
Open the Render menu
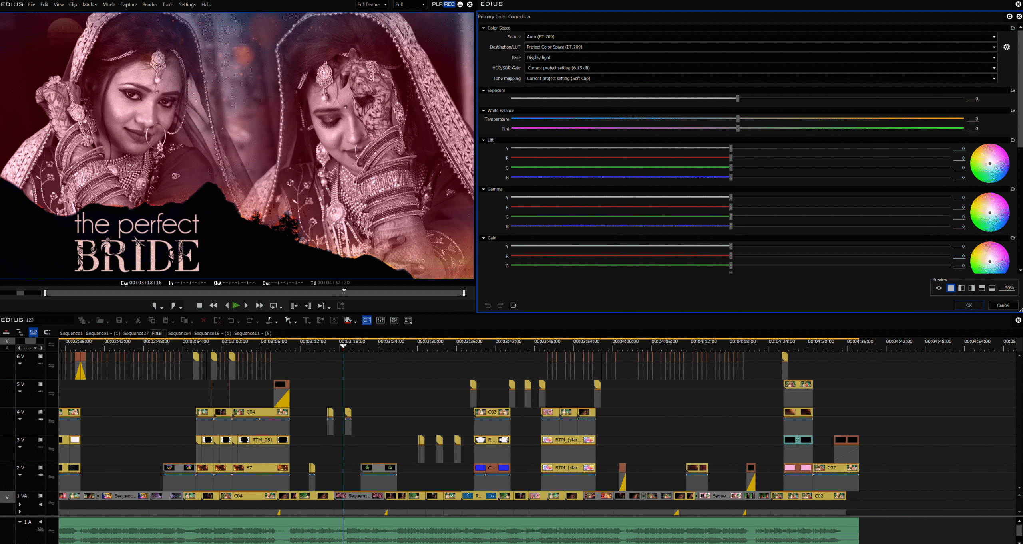(149, 4)
